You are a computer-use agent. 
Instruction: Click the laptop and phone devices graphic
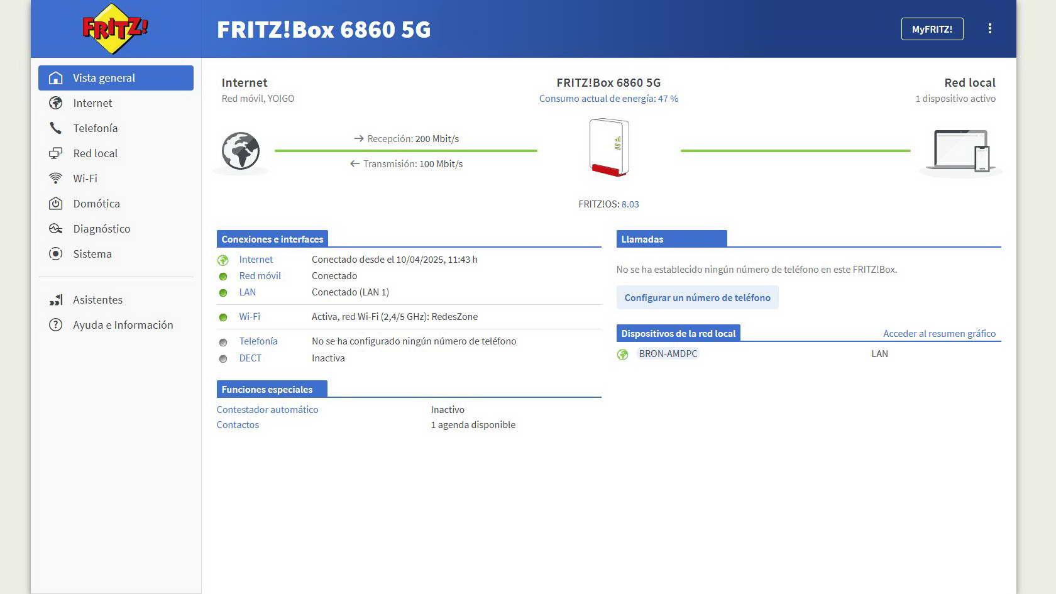tap(962, 151)
